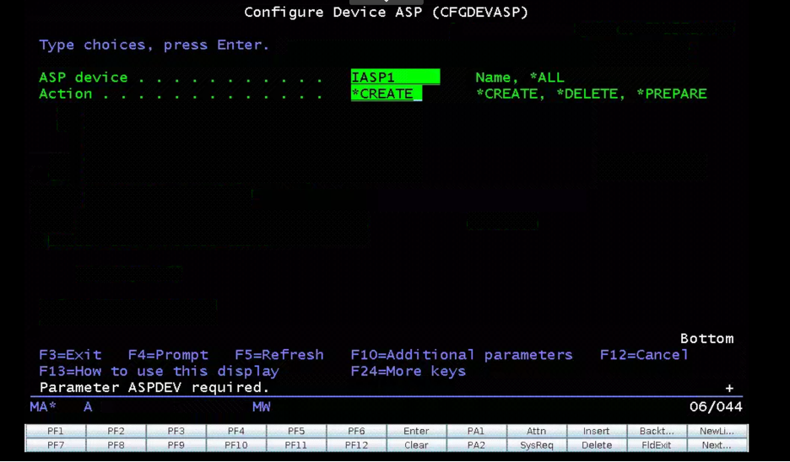Focus the ASP device field containing IASP1
790x462 pixels.
coord(396,77)
